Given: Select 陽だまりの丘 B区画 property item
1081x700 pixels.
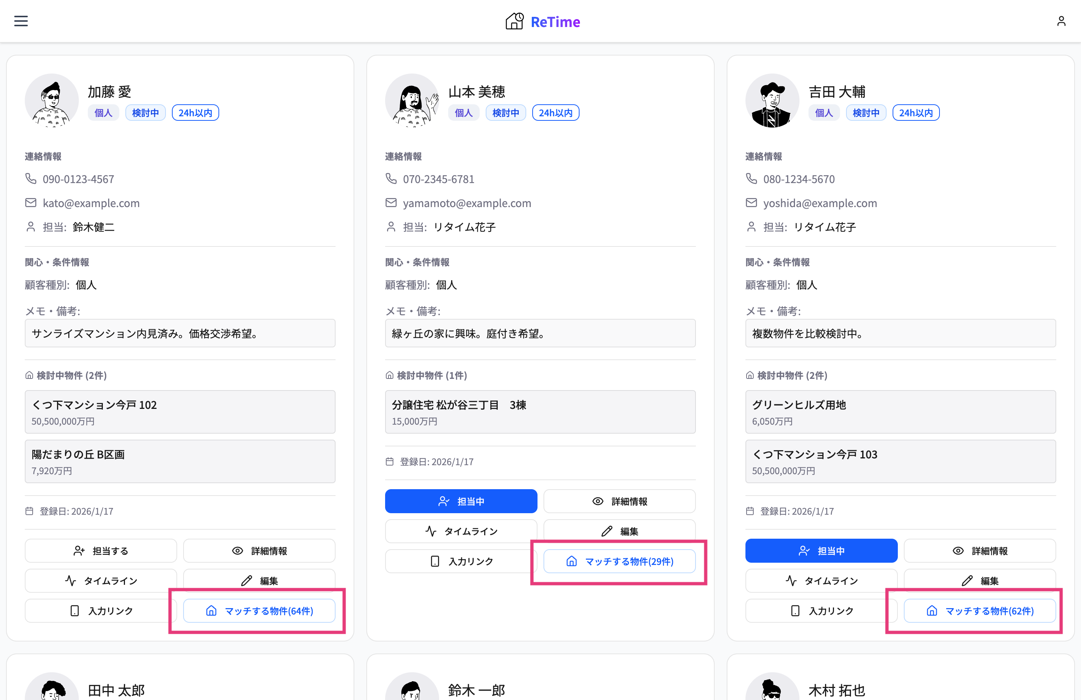Looking at the screenshot, I should 180,461.
